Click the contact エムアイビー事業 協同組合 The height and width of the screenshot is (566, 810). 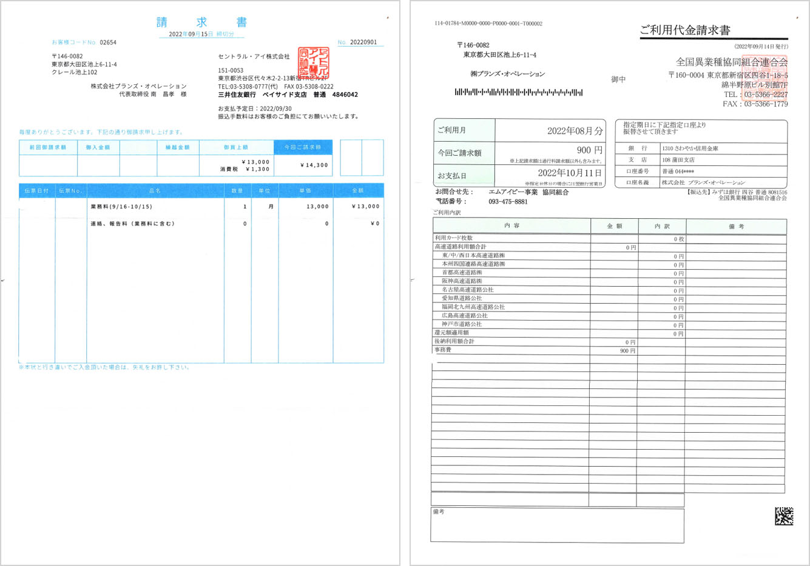point(528,192)
